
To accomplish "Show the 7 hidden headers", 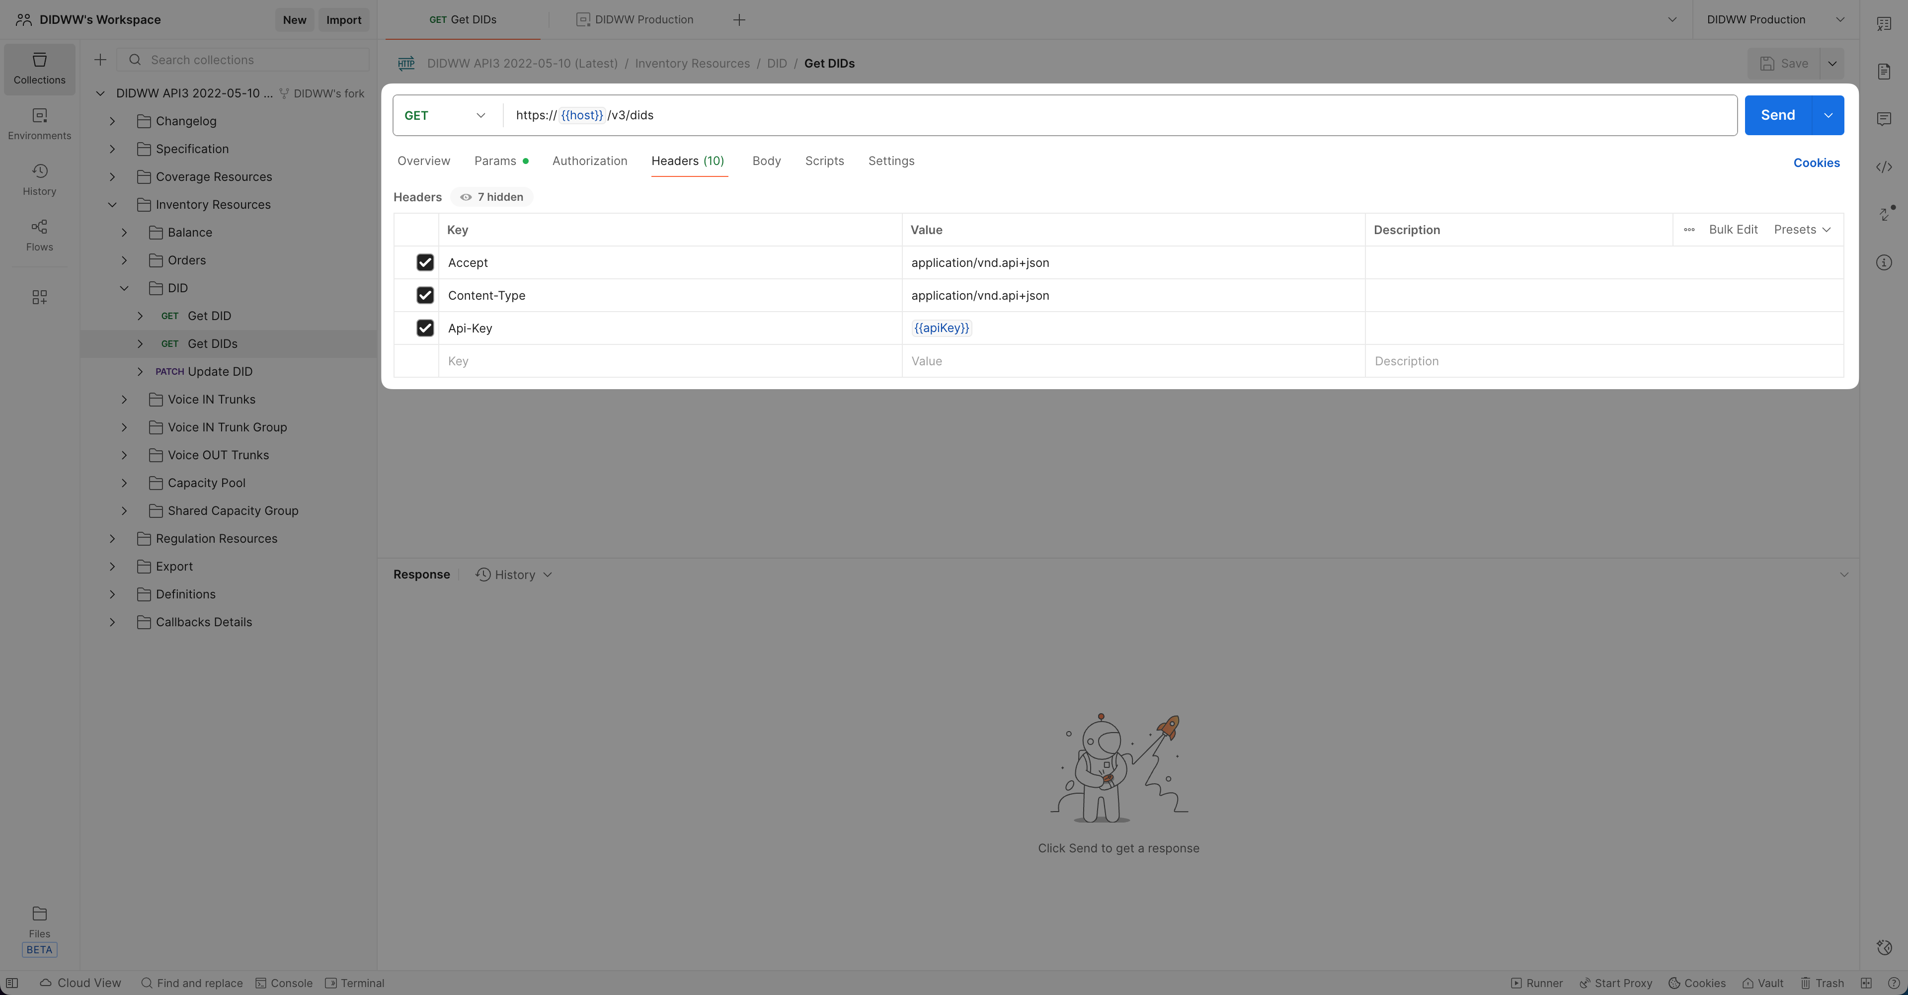I will coord(492,197).
